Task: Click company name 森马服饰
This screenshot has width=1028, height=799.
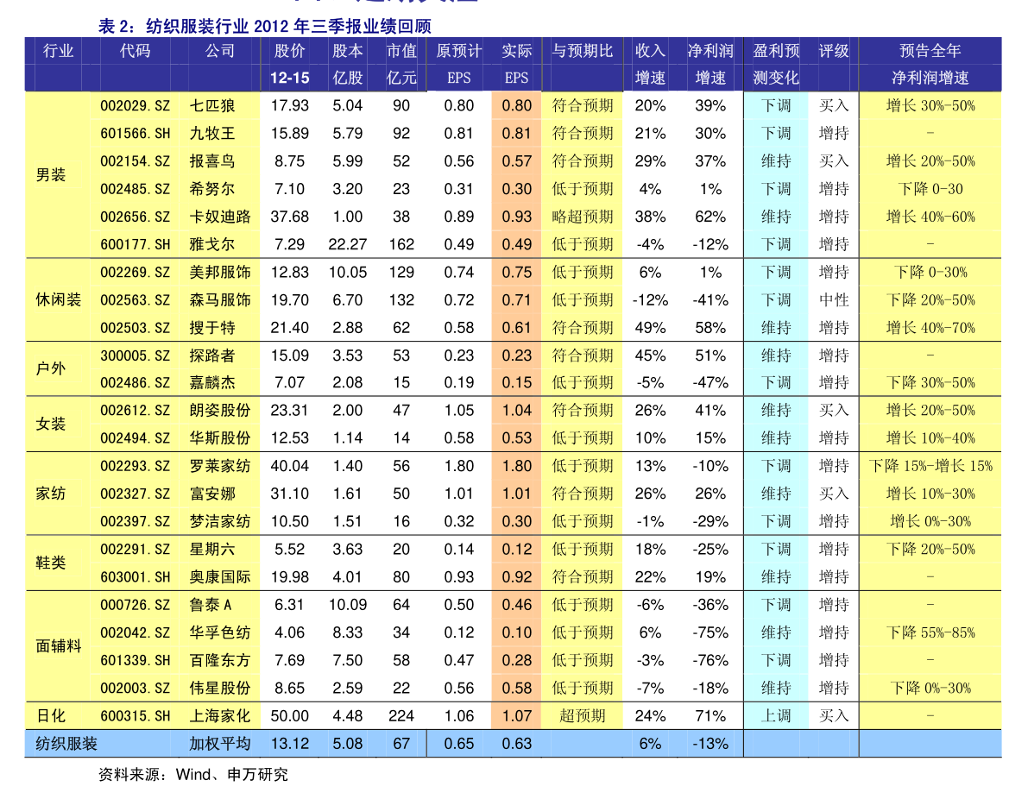Action: pyautogui.click(x=219, y=300)
